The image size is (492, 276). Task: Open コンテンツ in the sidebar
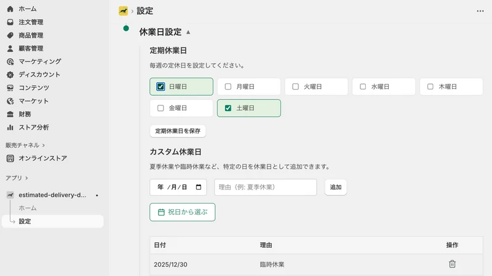click(x=34, y=88)
